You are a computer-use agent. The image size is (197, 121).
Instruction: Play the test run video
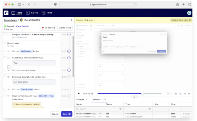point(79,94)
